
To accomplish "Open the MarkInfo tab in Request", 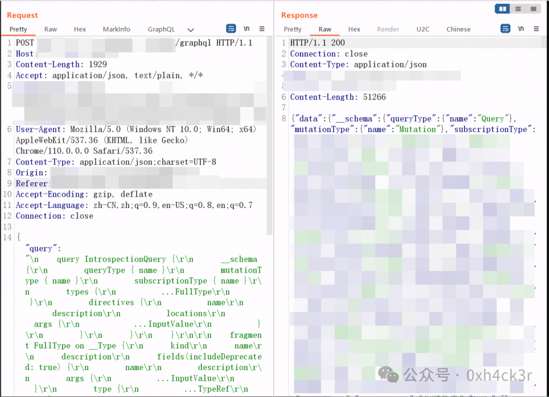I will pyautogui.click(x=116, y=29).
